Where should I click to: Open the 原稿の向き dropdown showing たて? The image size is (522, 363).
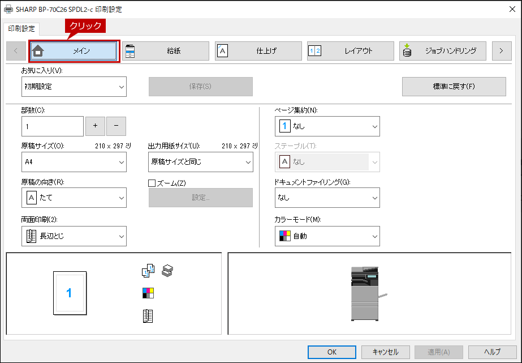click(x=74, y=198)
